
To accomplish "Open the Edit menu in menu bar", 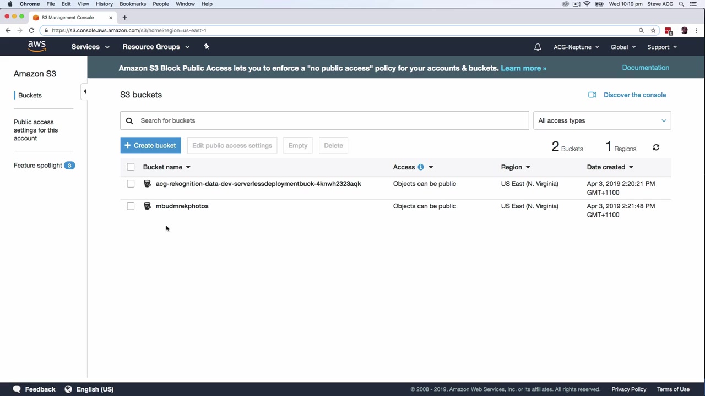I will pyautogui.click(x=66, y=4).
